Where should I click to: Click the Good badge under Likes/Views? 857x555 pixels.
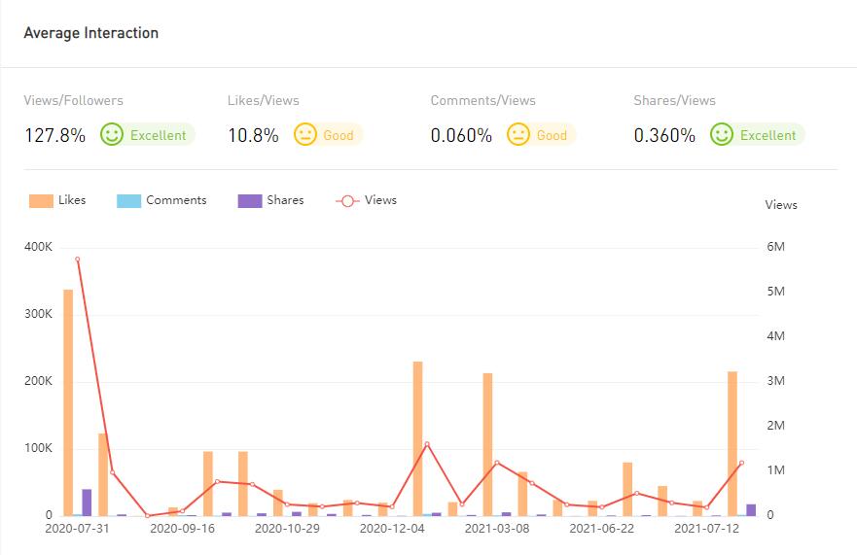pyautogui.click(x=339, y=135)
